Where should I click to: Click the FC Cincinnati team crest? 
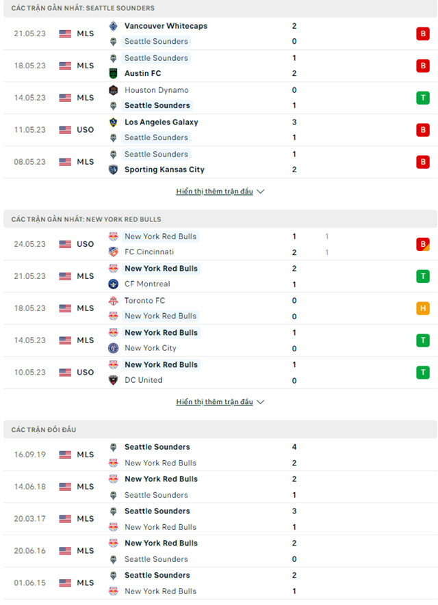[x=113, y=252]
